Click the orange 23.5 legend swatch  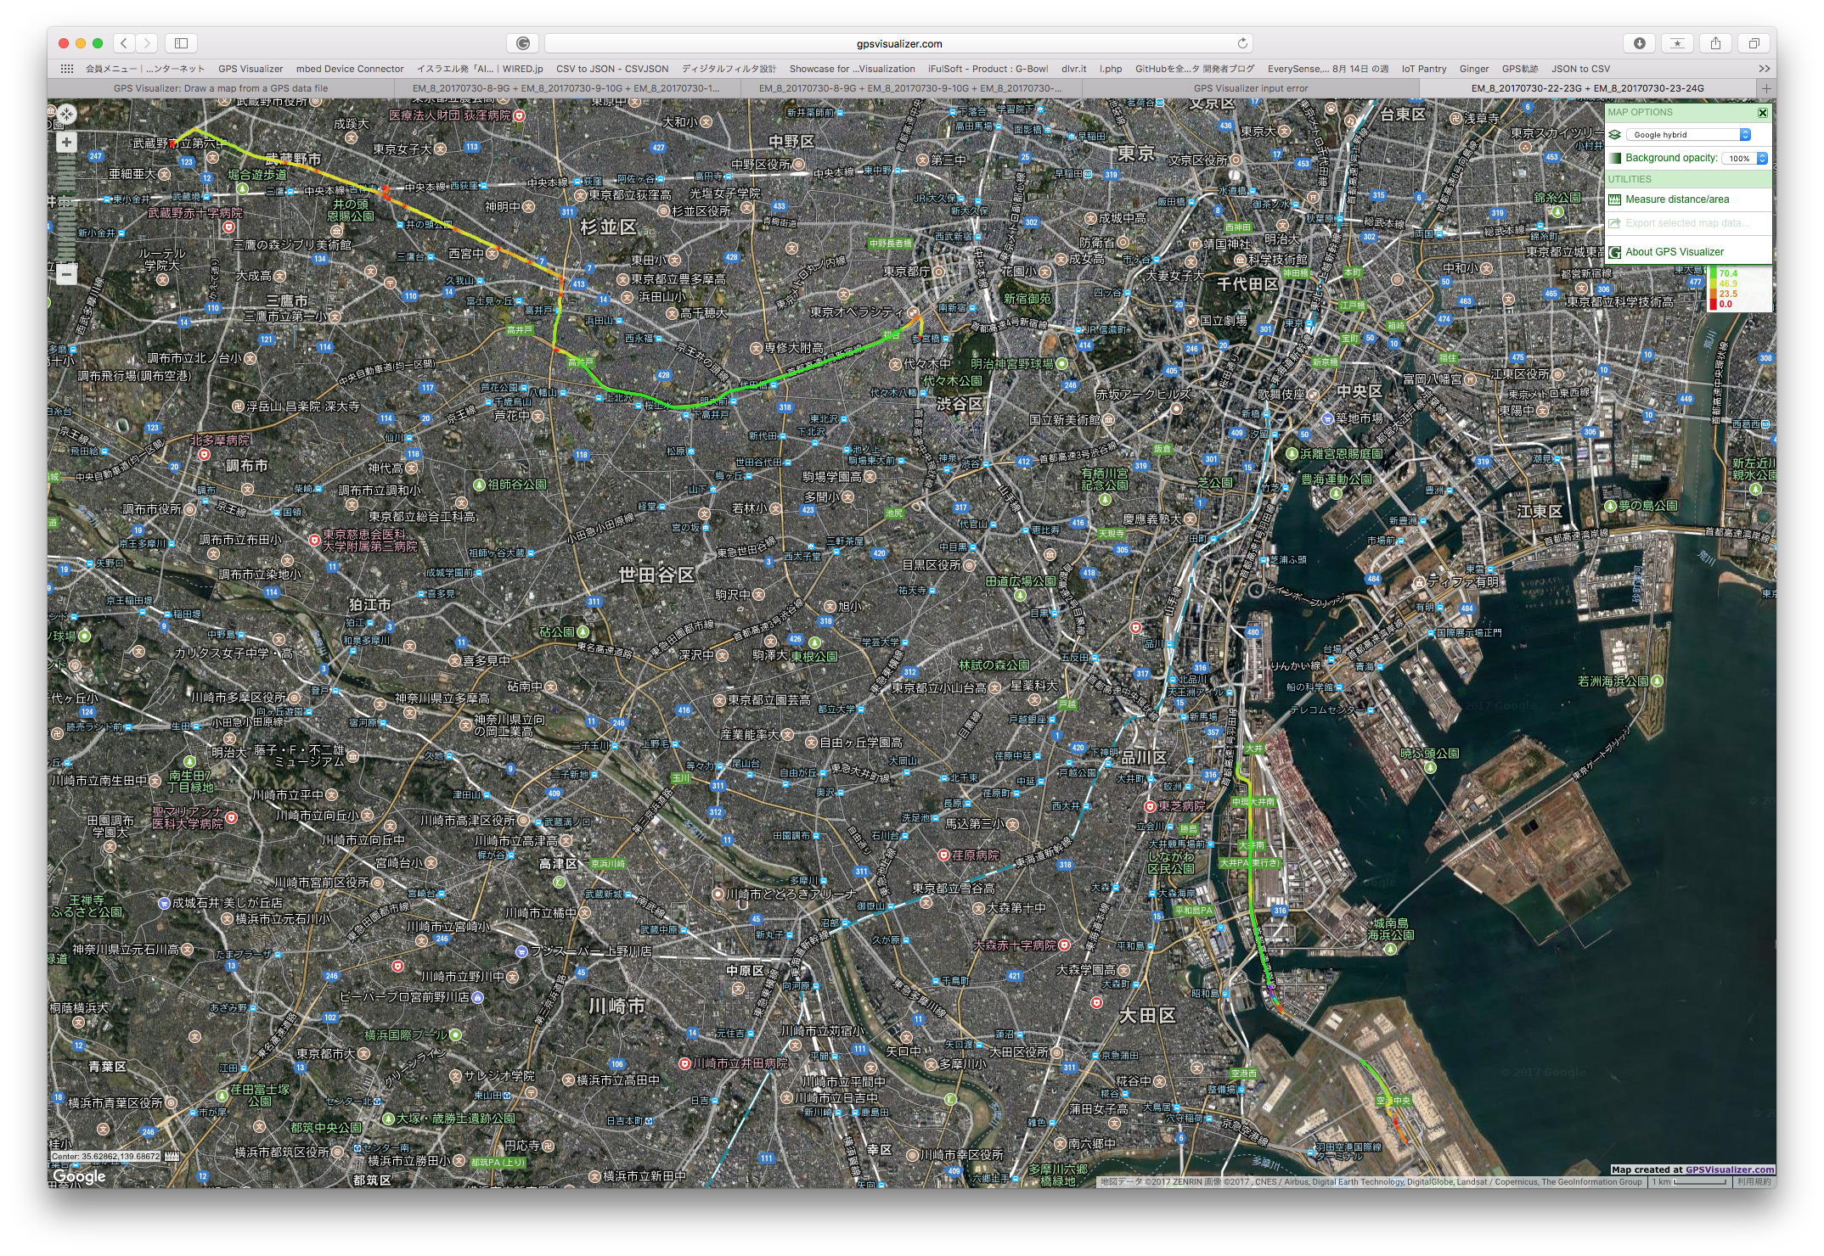(x=1714, y=294)
